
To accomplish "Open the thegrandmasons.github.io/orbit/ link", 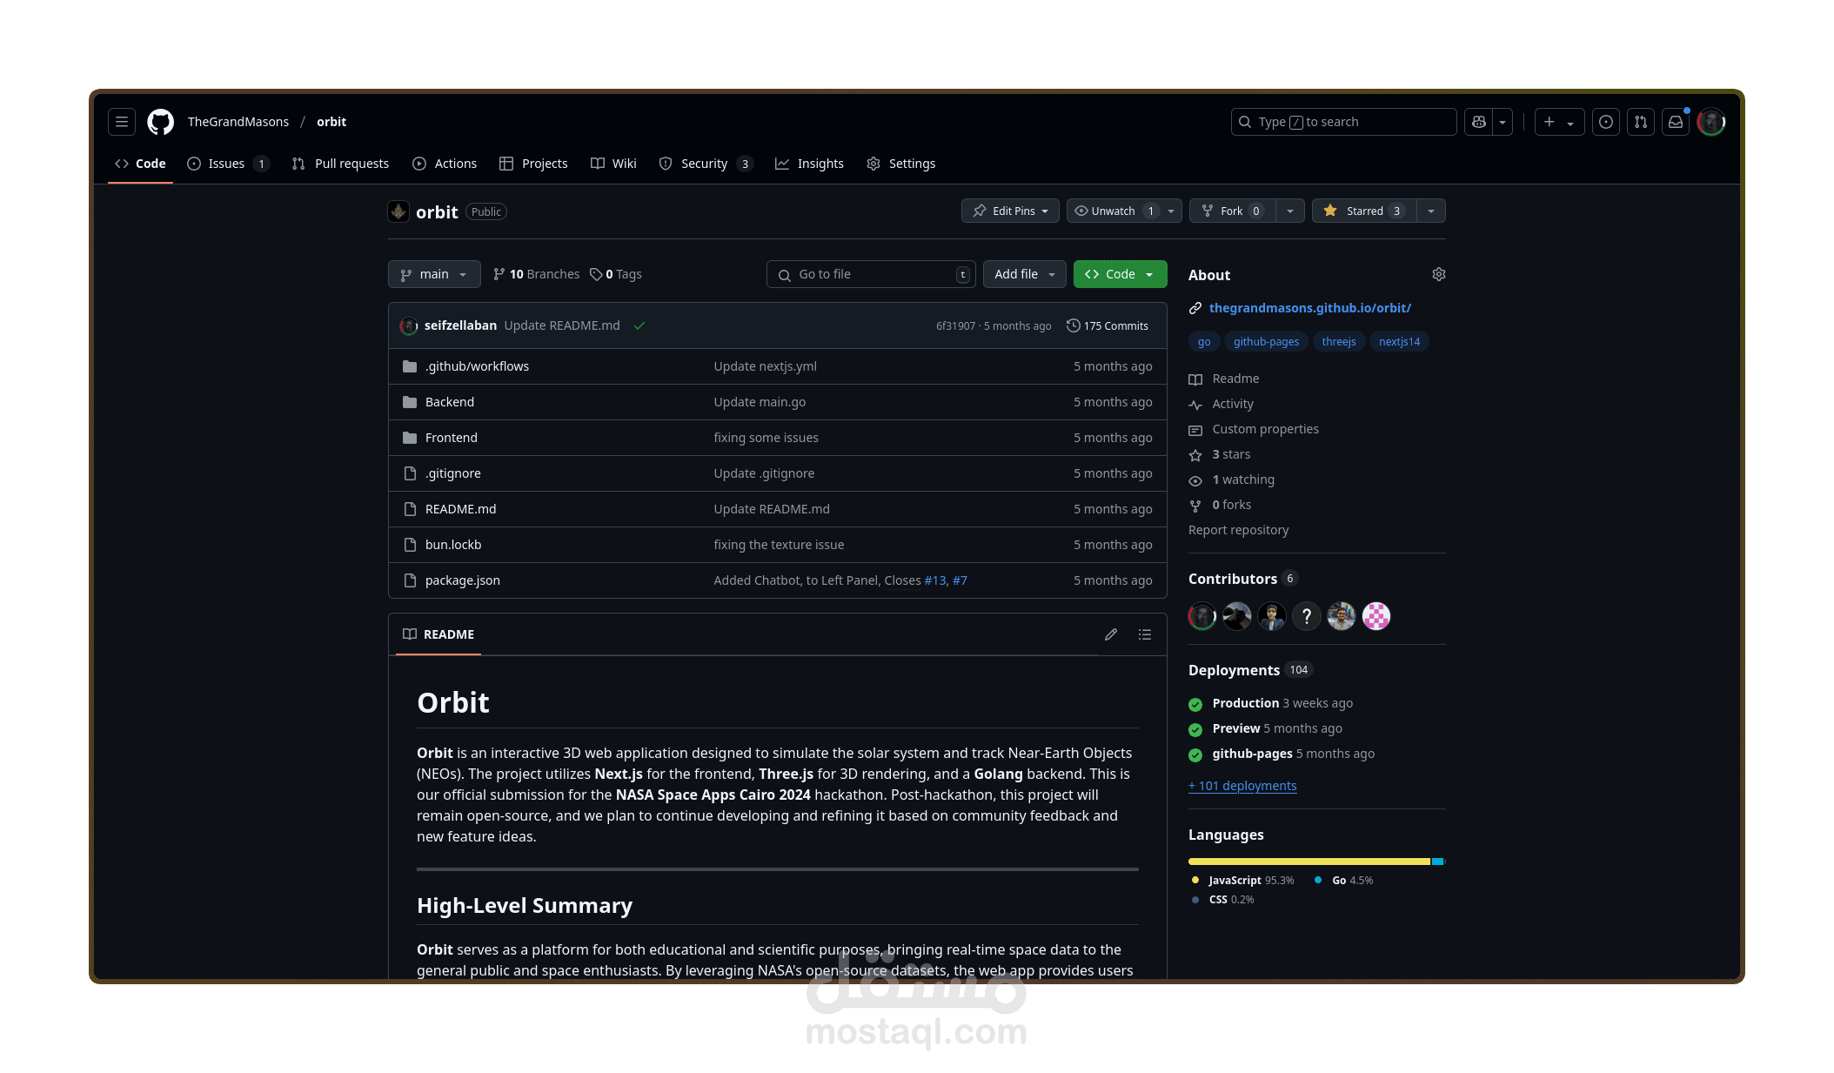I will coord(1309,308).
